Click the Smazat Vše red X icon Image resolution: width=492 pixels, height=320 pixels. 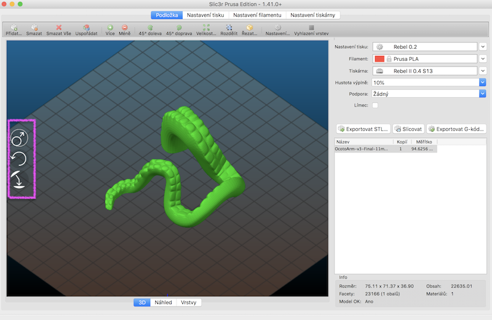[59, 28]
